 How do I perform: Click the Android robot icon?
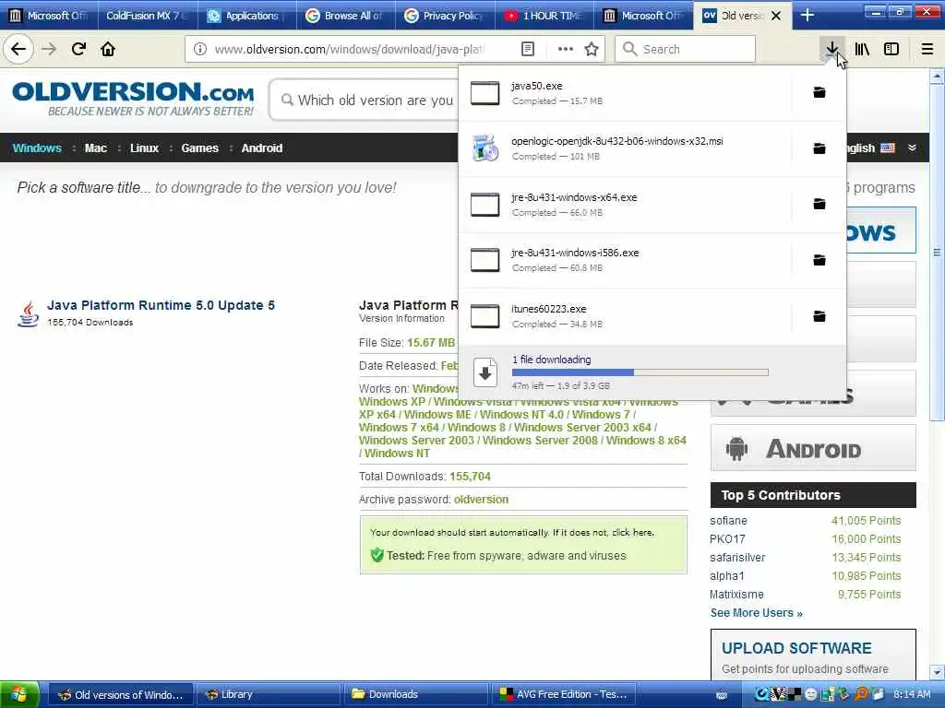click(x=736, y=449)
